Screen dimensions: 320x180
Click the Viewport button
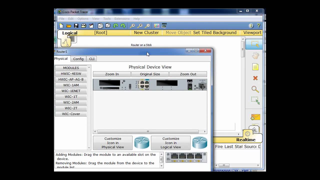[252, 32]
